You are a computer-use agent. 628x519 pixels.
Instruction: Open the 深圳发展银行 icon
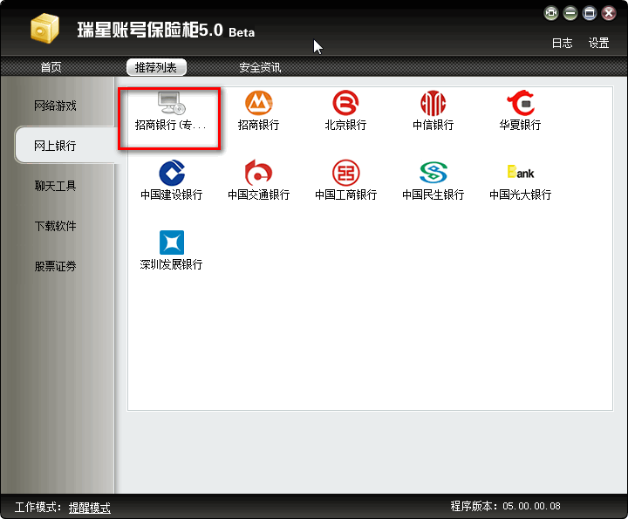[x=172, y=242]
